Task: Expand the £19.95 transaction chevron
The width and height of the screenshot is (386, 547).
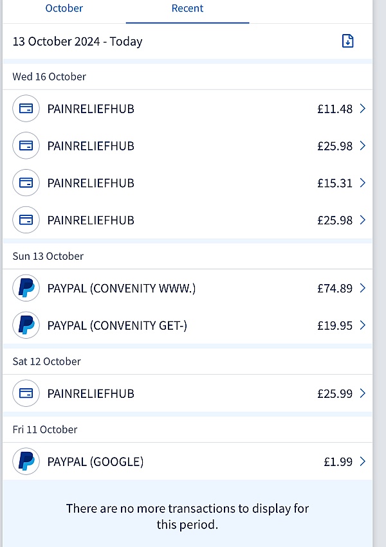Action: pyautogui.click(x=363, y=325)
